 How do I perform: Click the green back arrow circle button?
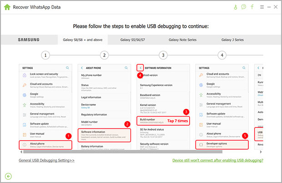[8, 176]
